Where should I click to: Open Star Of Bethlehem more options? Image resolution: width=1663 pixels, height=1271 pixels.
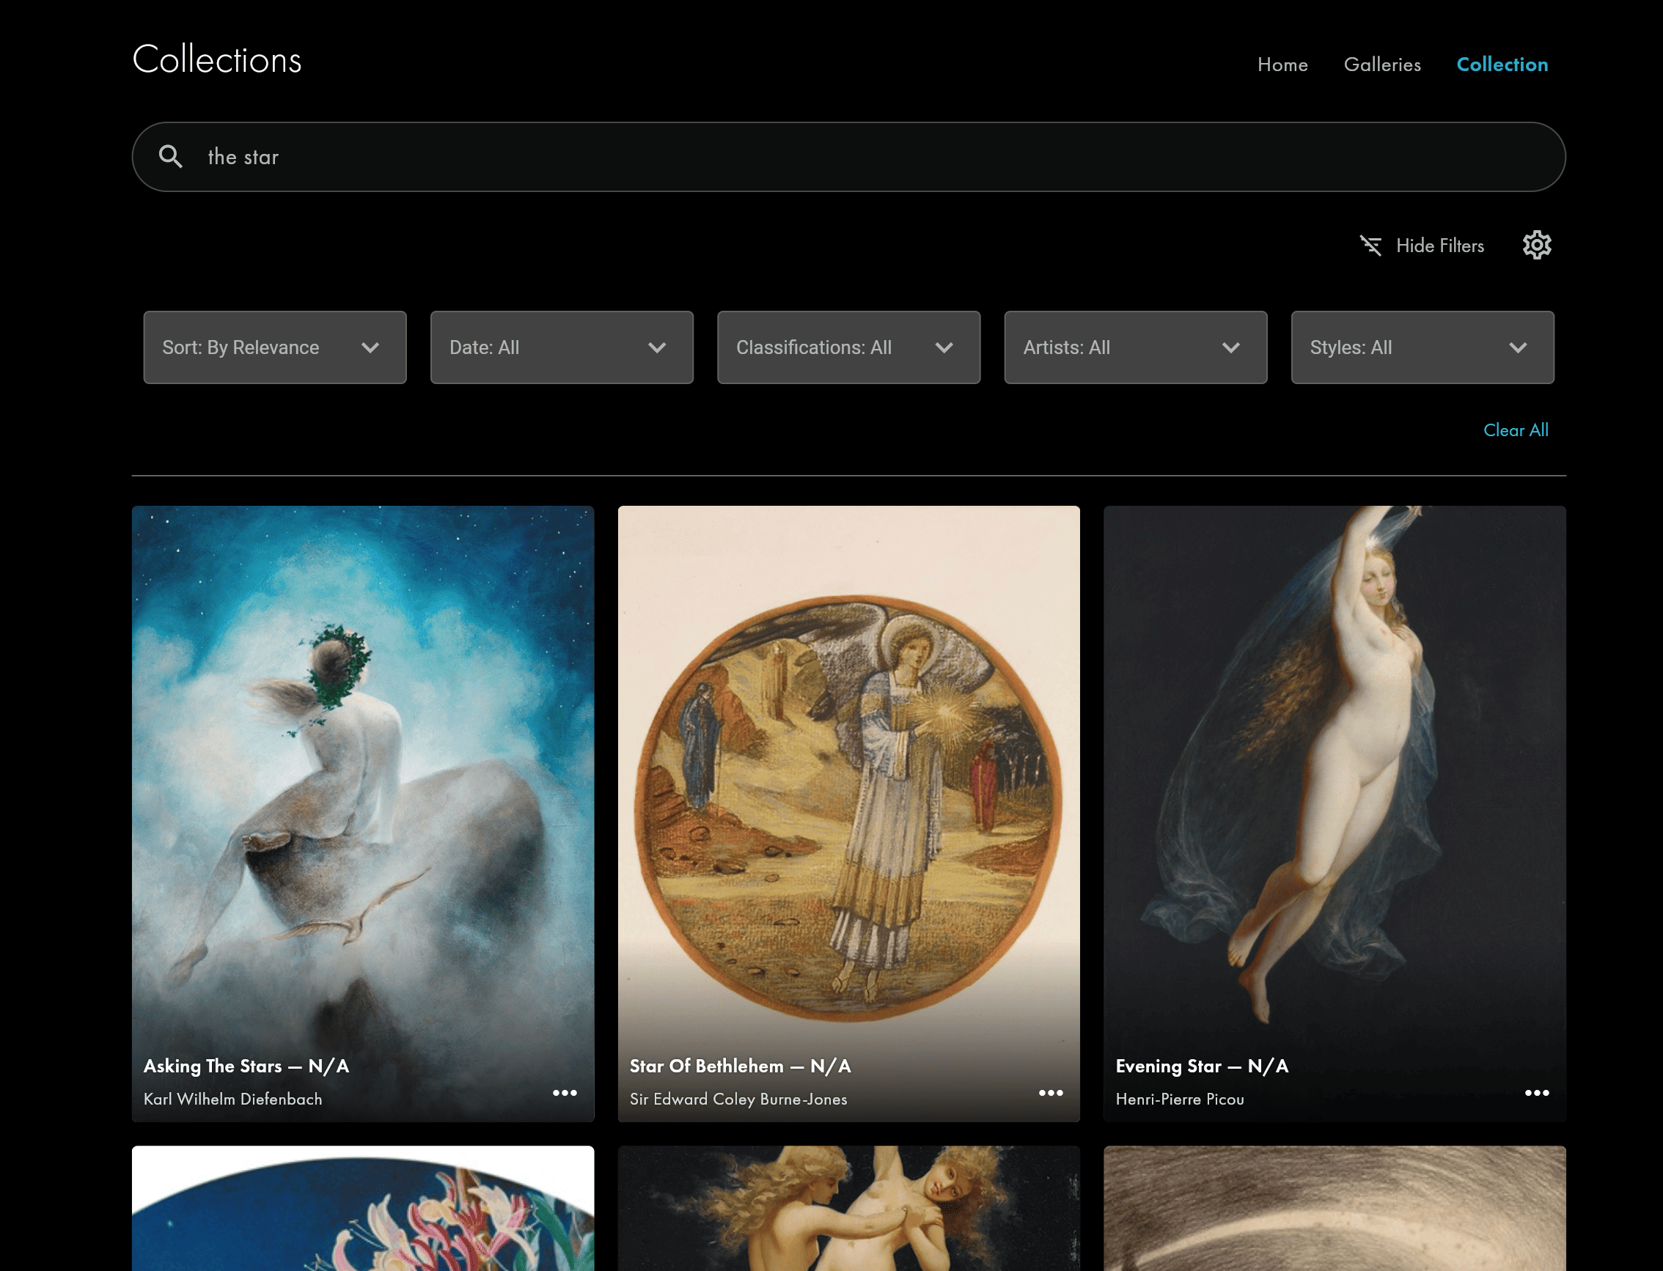pos(1050,1093)
